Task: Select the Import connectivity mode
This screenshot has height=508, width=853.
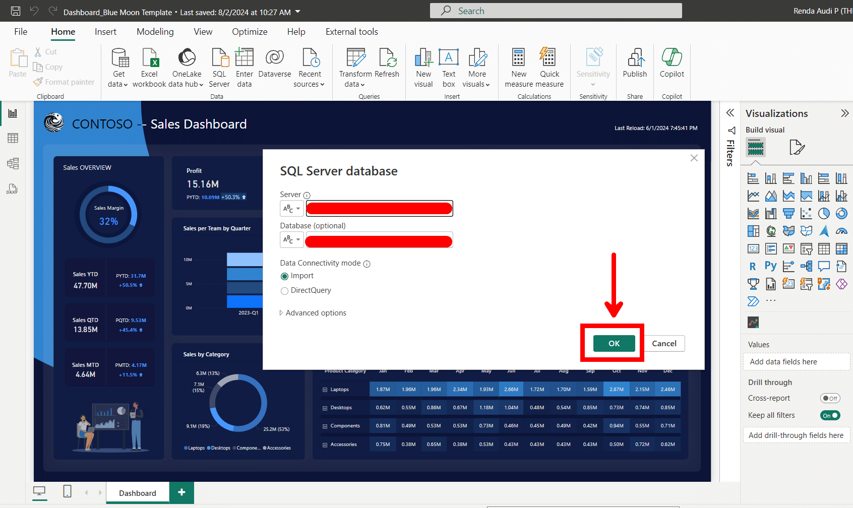Action: [x=285, y=276]
